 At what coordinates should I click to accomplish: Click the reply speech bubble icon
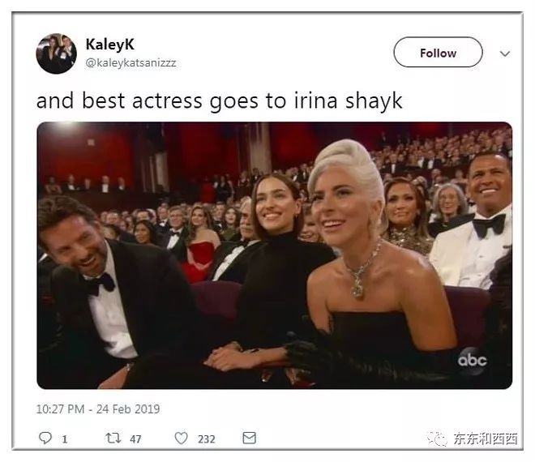pos(45,438)
